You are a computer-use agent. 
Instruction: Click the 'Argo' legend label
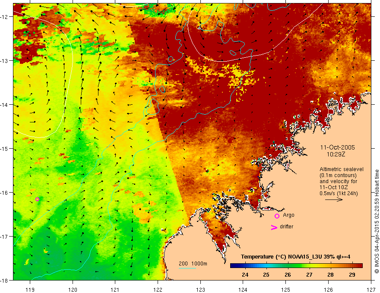(x=288, y=215)
